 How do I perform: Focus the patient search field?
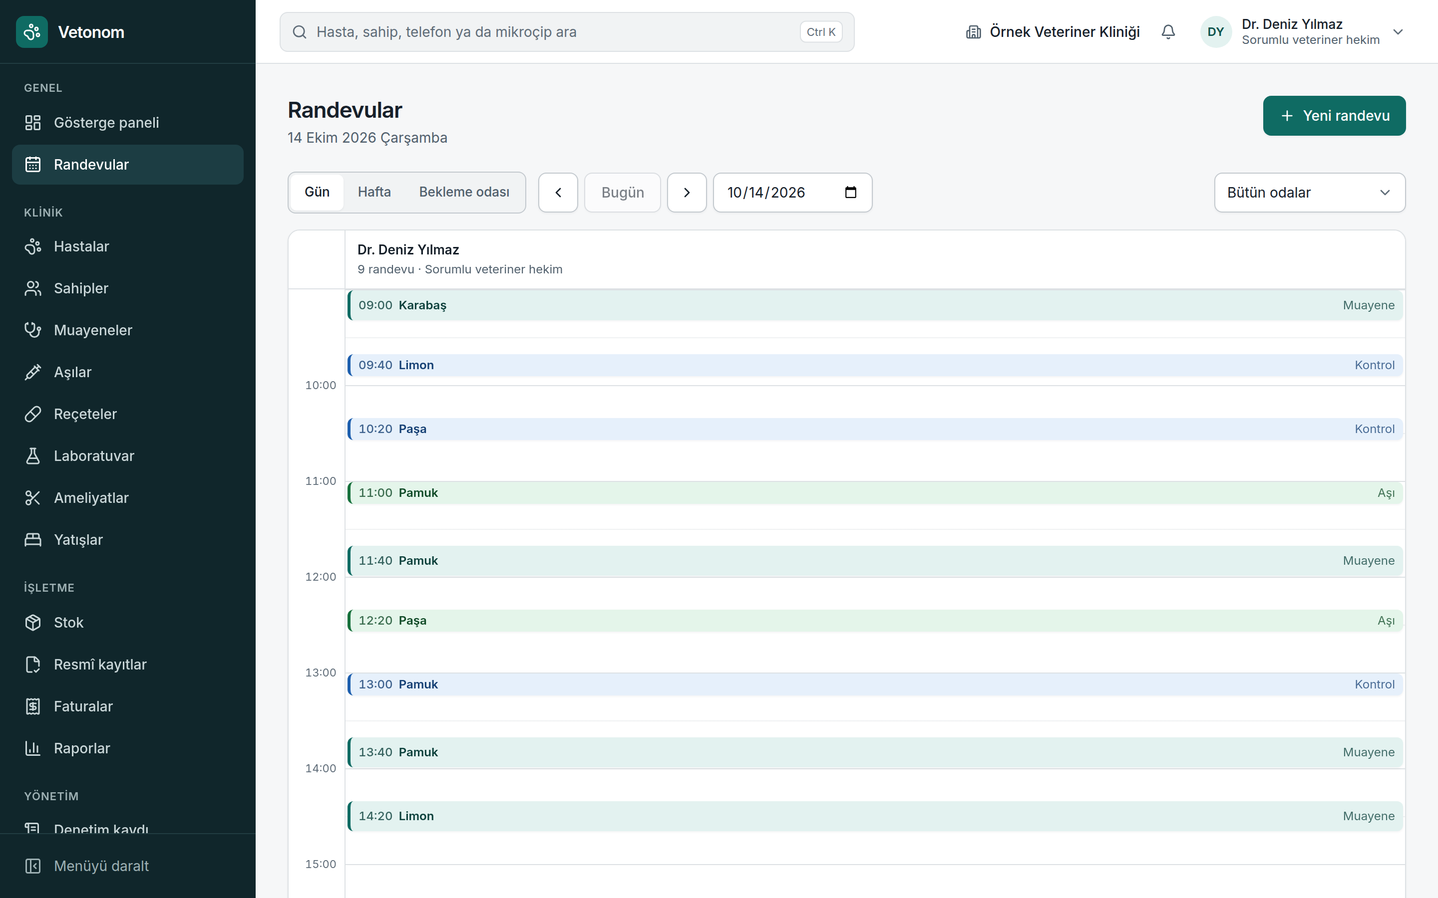(x=567, y=32)
